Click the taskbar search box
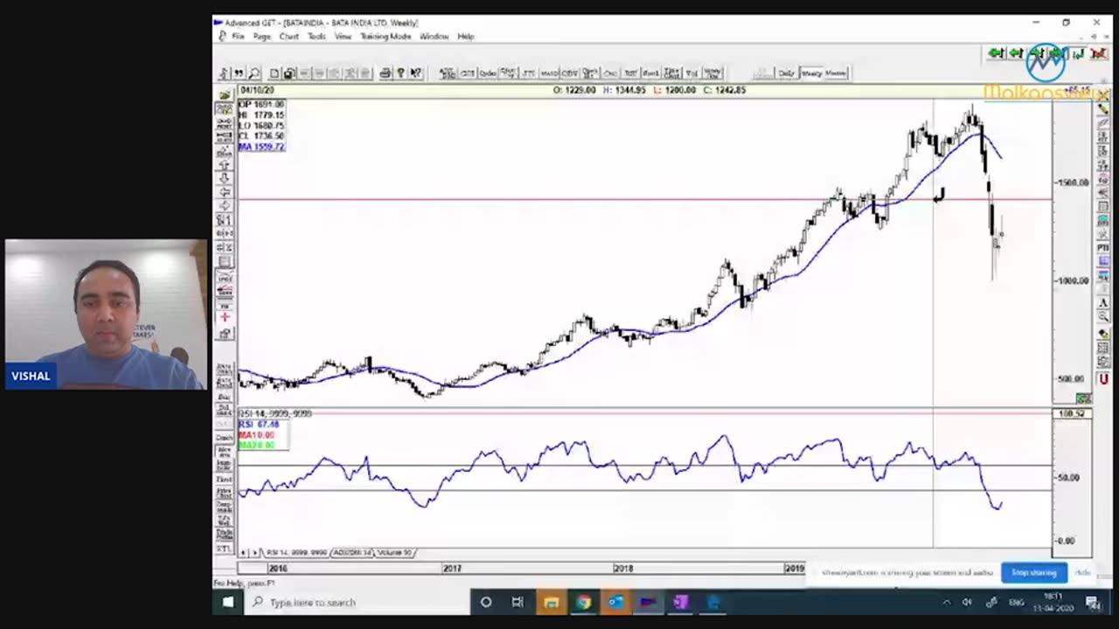The height and width of the screenshot is (629, 1119). tap(357, 602)
